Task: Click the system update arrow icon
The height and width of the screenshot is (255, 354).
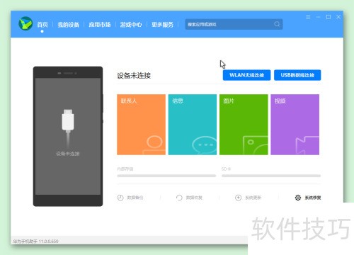Action: click(x=239, y=198)
